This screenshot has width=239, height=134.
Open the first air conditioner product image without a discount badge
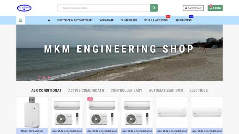pyautogui.click(x=67, y=112)
